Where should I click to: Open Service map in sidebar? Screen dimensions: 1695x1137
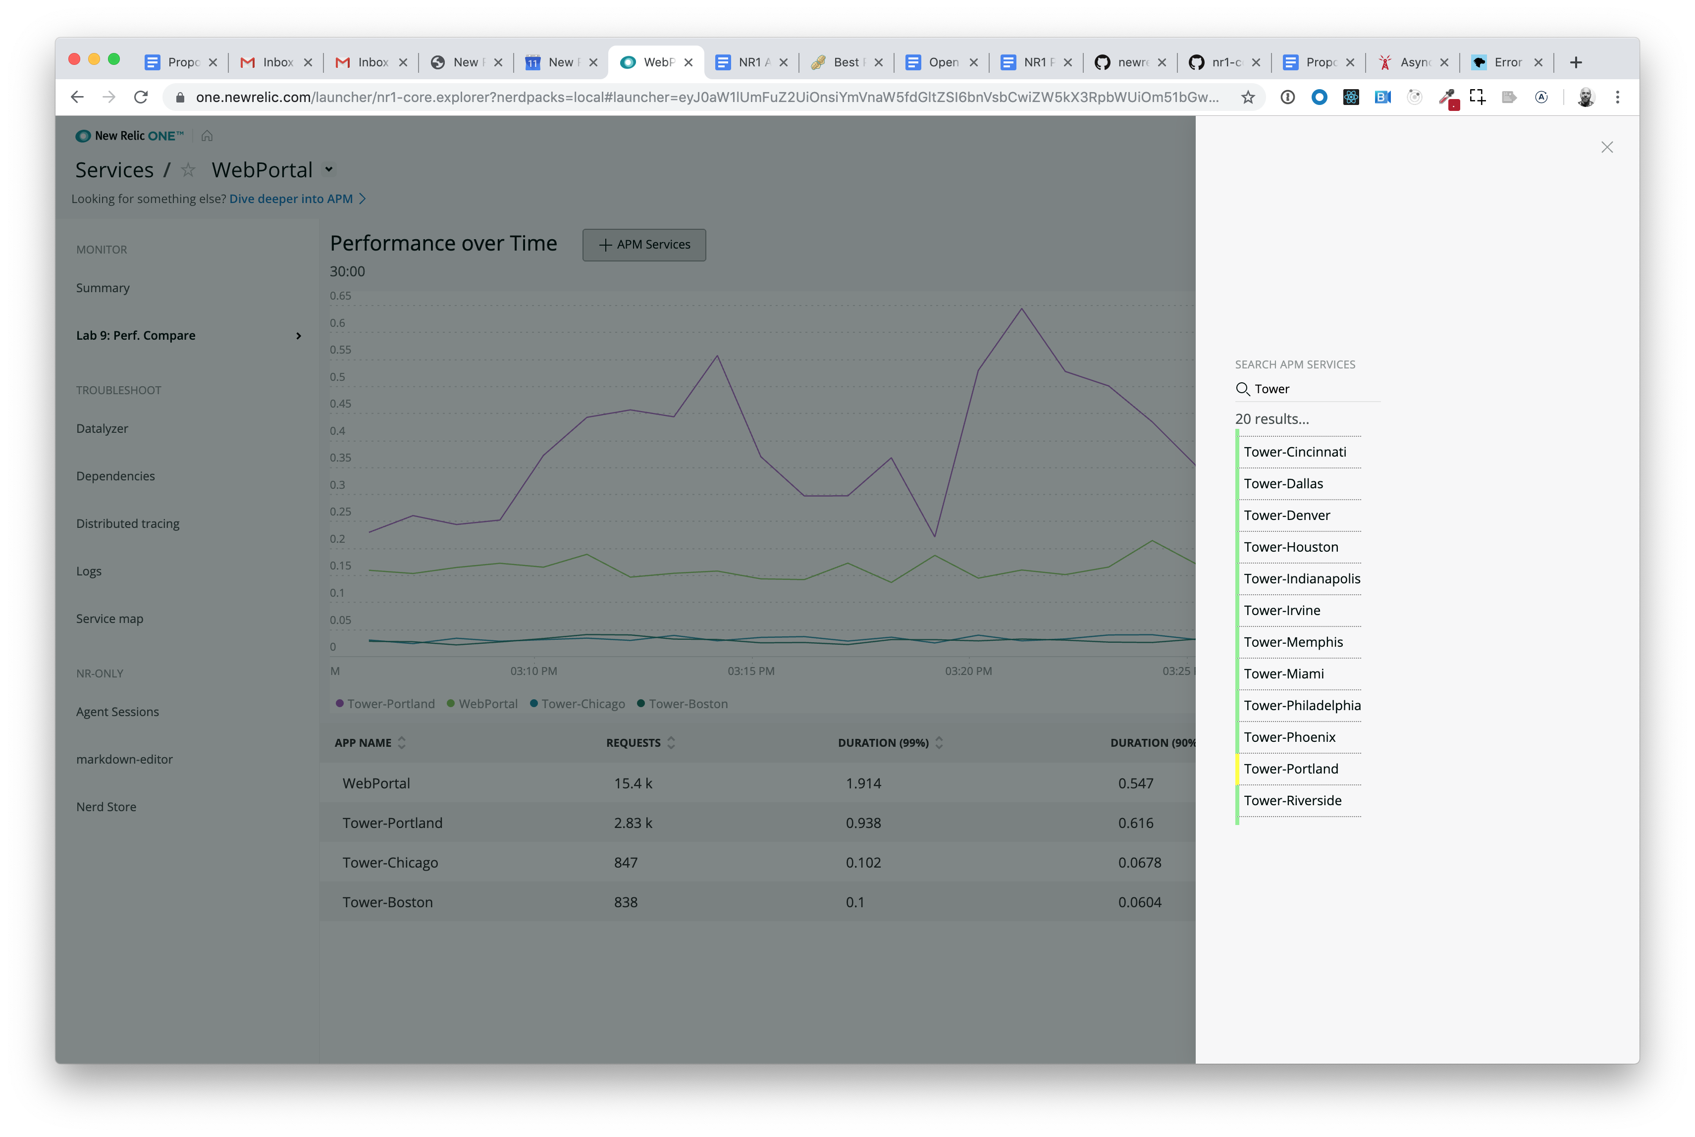click(109, 619)
